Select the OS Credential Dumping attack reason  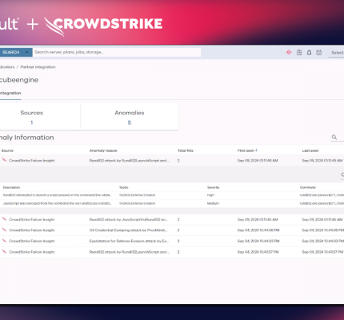click(x=129, y=230)
